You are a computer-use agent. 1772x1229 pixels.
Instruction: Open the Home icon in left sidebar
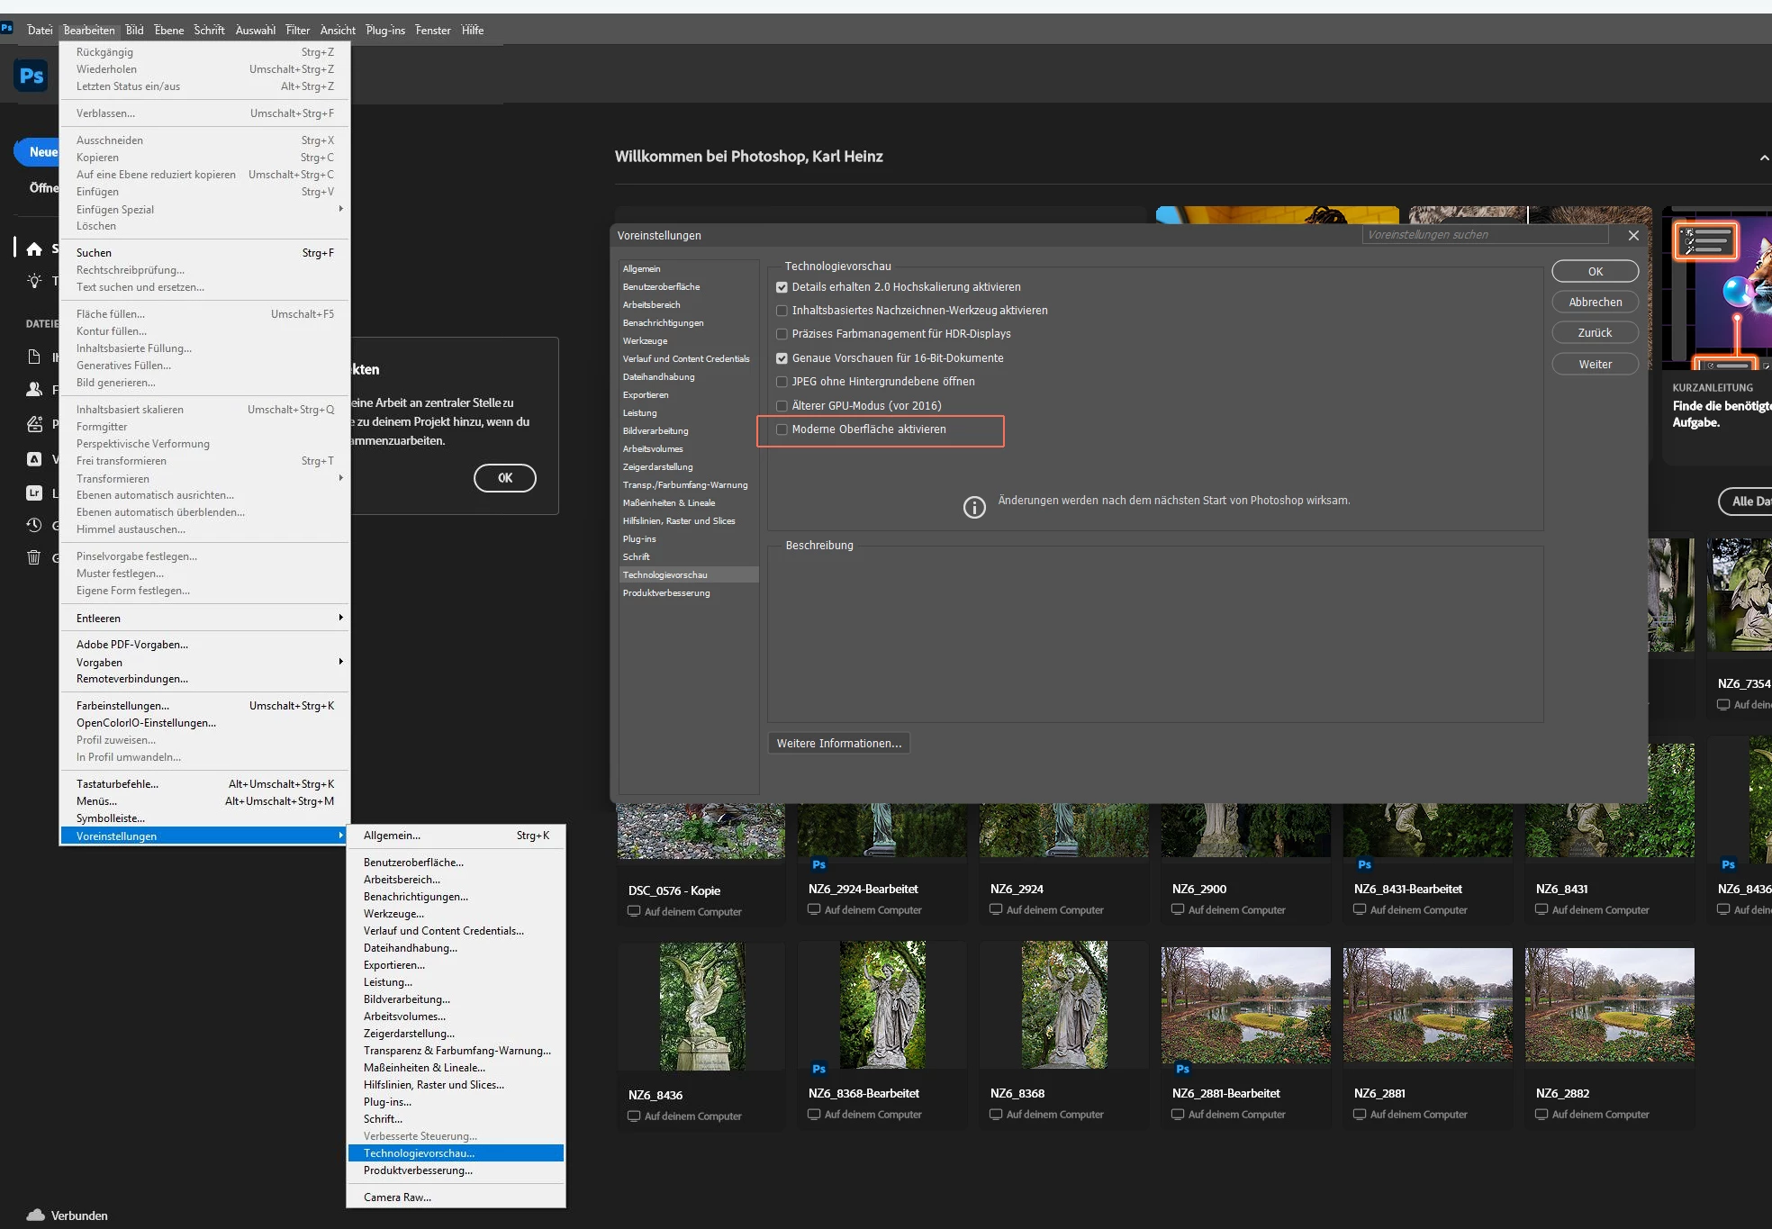(34, 249)
